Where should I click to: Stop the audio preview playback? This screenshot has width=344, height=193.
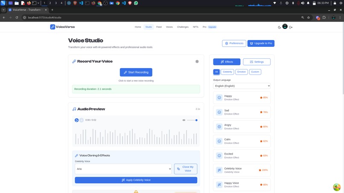82,120
